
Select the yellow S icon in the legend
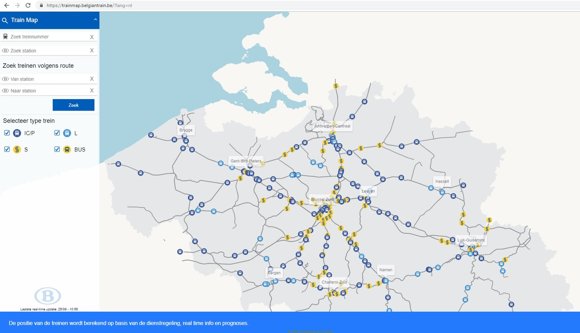[x=17, y=149]
